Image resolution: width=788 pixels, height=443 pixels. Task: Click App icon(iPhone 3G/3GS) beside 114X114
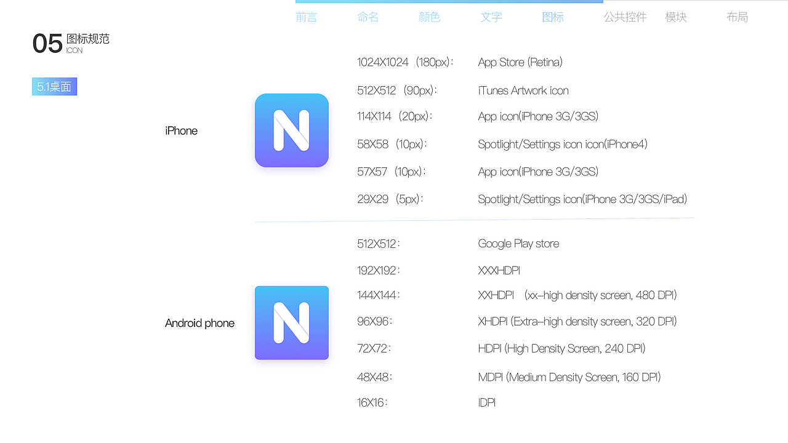click(x=538, y=116)
